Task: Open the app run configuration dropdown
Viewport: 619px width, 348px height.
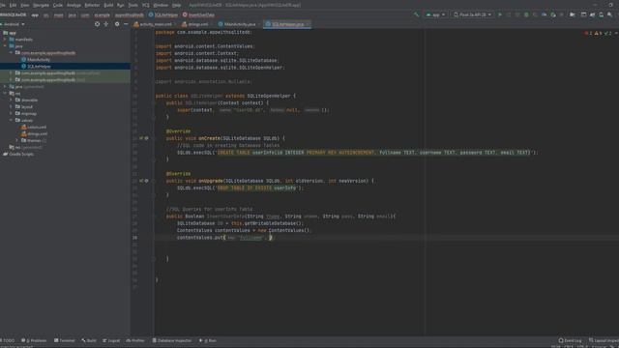Action: (435, 14)
